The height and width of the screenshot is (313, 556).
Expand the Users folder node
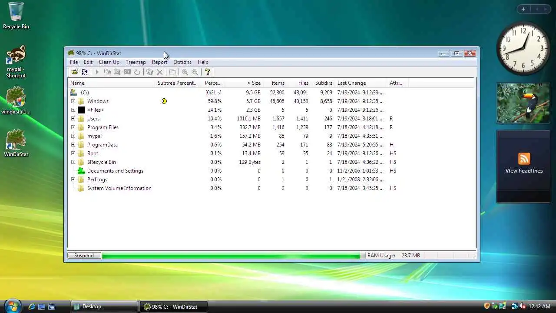pos(73,119)
